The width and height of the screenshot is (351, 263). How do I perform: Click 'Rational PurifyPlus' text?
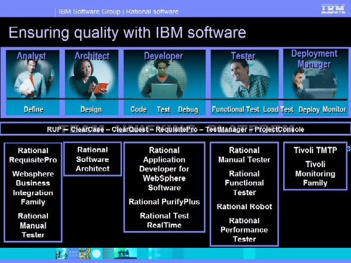point(164,202)
